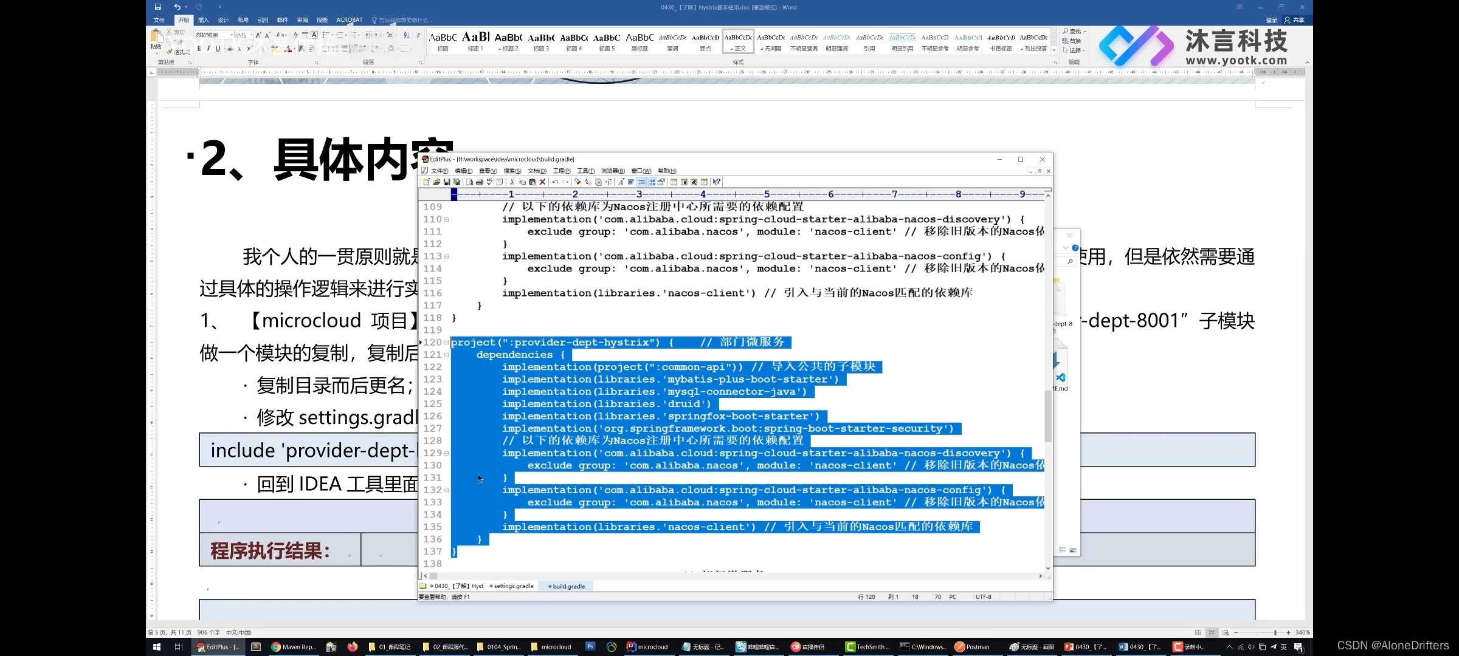Click 登录 sign-in in Word title area

(1271, 20)
